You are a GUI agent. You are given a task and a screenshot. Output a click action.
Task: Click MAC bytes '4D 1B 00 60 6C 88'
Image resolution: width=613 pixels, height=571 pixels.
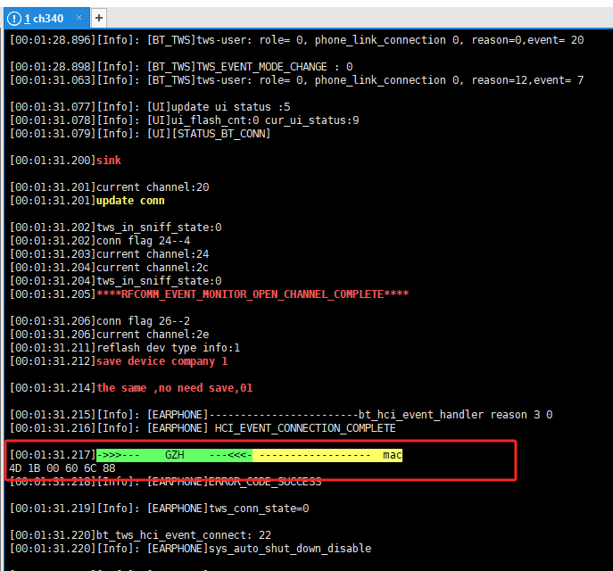[x=62, y=468]
